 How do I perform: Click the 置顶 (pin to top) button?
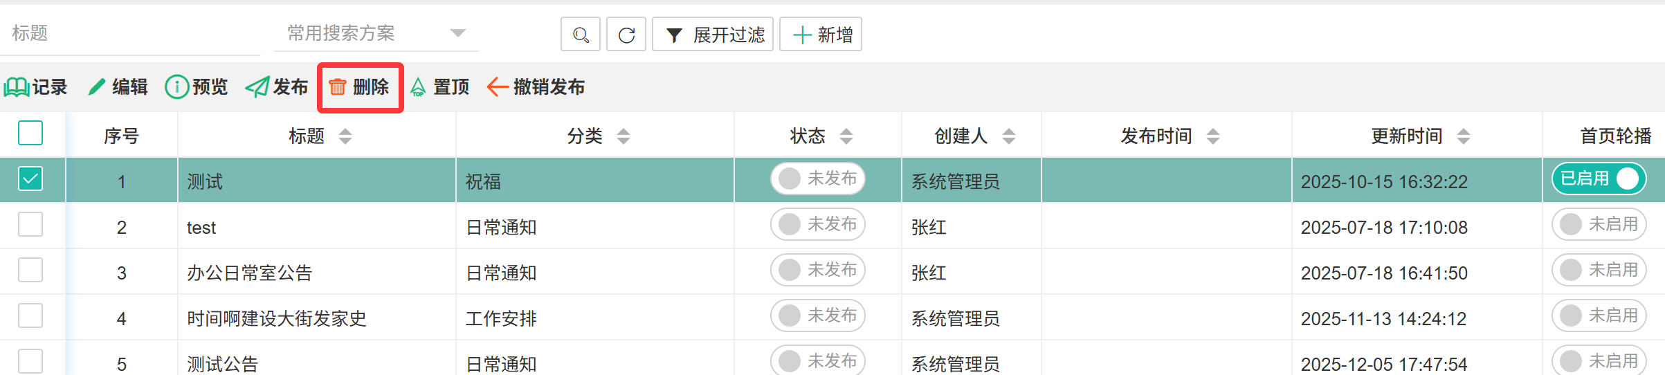(x=440, y=87)
